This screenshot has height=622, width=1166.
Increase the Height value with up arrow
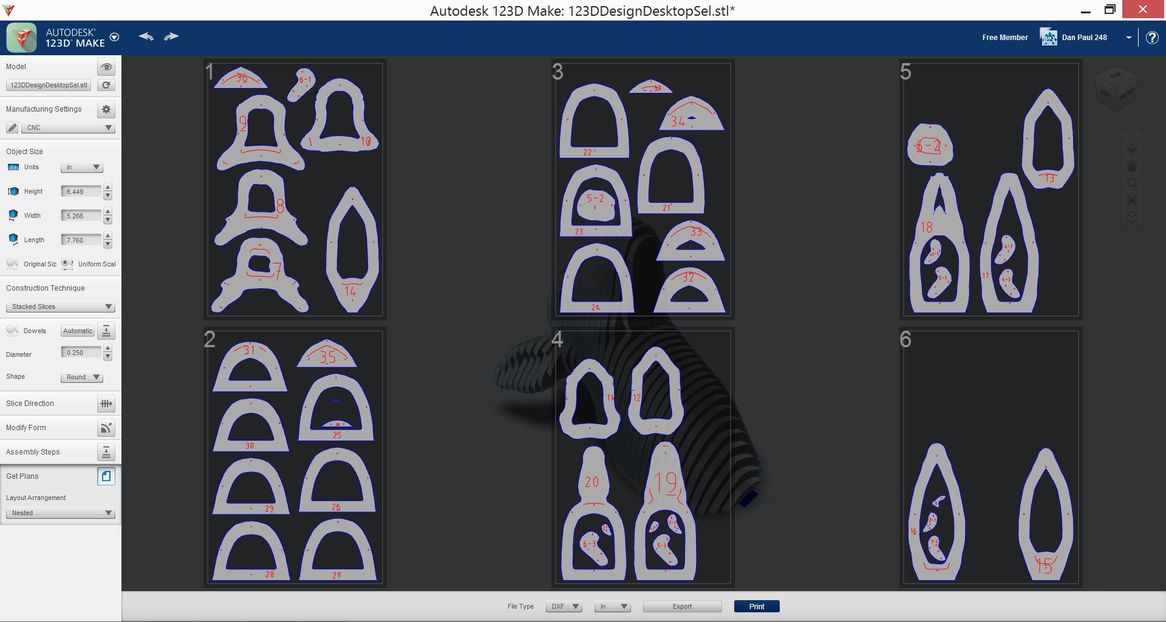(x=107, y=188)
